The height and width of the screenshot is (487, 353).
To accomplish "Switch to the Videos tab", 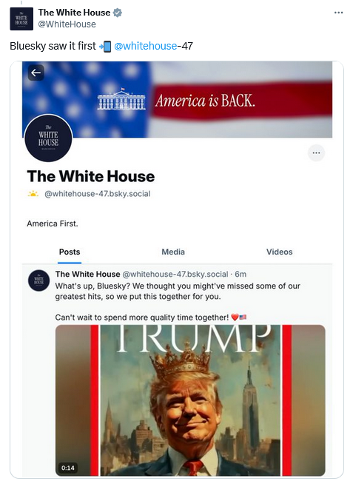I will [x=279, y=252].
